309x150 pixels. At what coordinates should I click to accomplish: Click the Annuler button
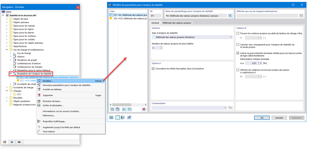coord(279,118)
